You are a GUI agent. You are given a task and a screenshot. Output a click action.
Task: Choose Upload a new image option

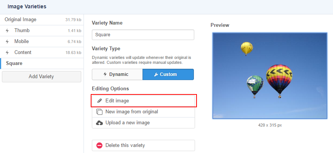click(143, 123)
